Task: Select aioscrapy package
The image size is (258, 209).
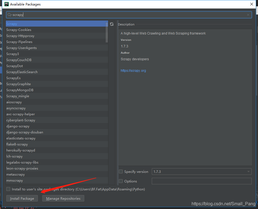Action: tap(57, 102)
